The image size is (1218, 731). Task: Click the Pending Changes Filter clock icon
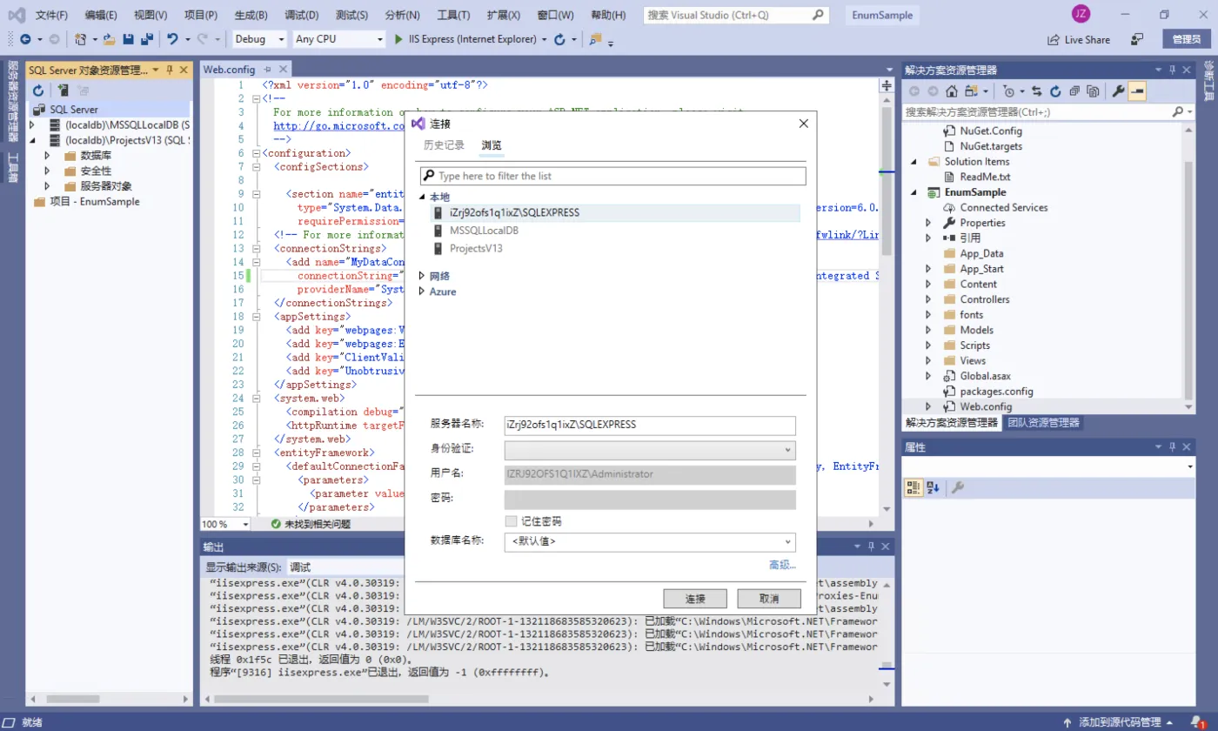(x=1008, y=91)
